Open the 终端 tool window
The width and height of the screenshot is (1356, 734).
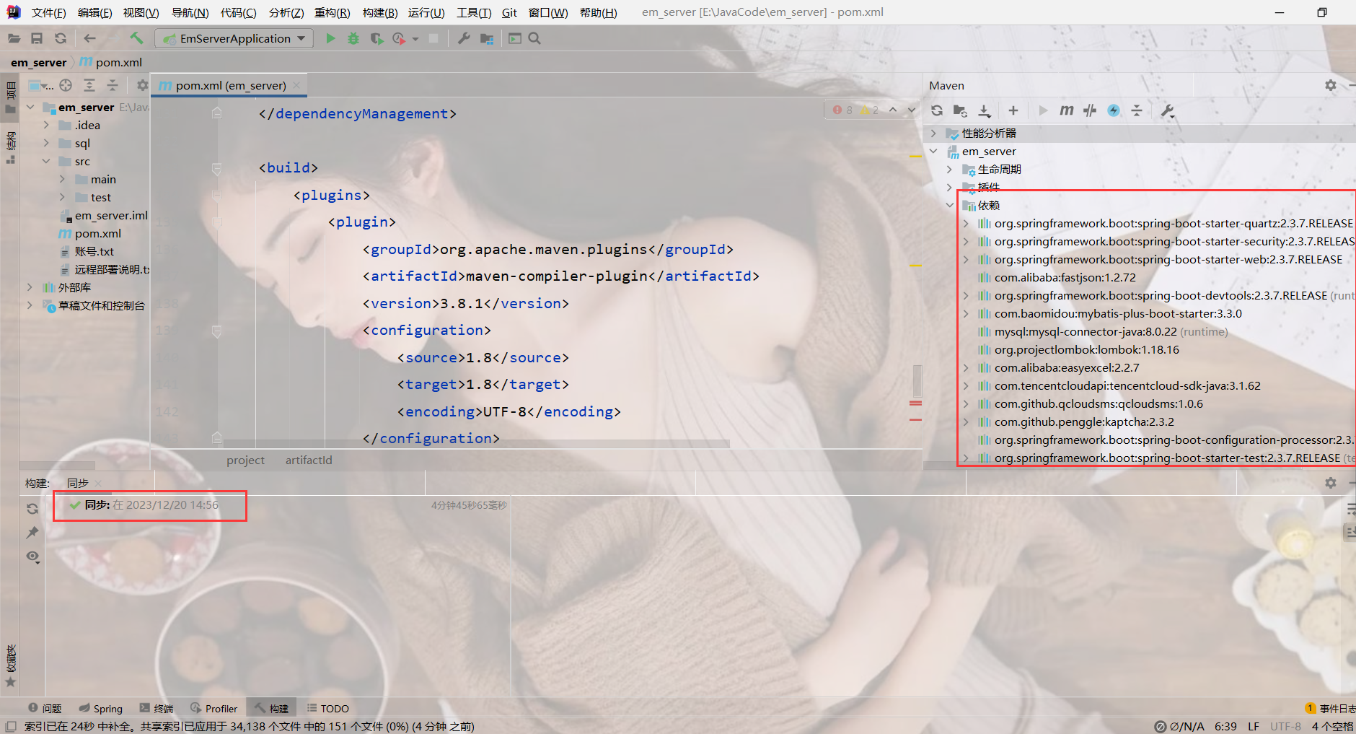click(x=157, y=708)
